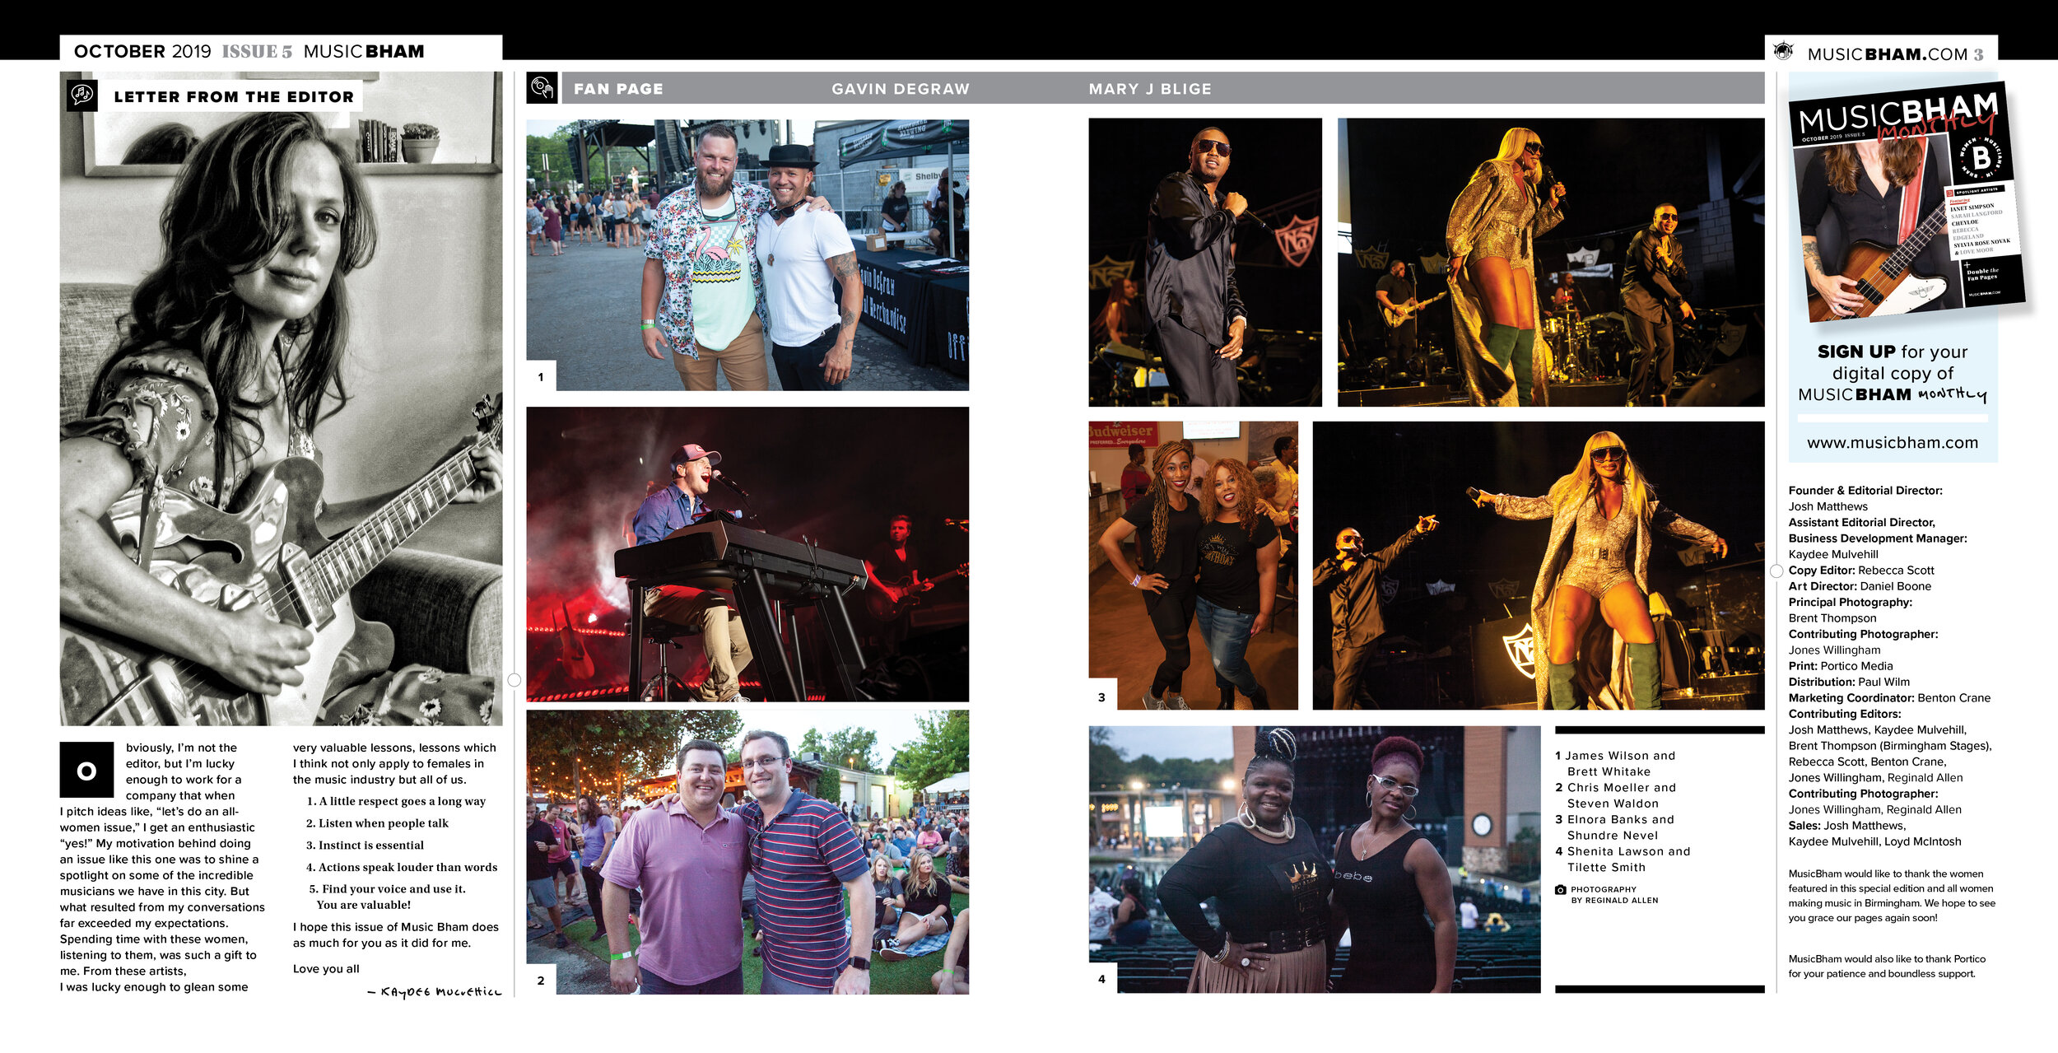Open the male singer in sunglasses stage photo
2058x1053 pixels.
(1205, 262)
